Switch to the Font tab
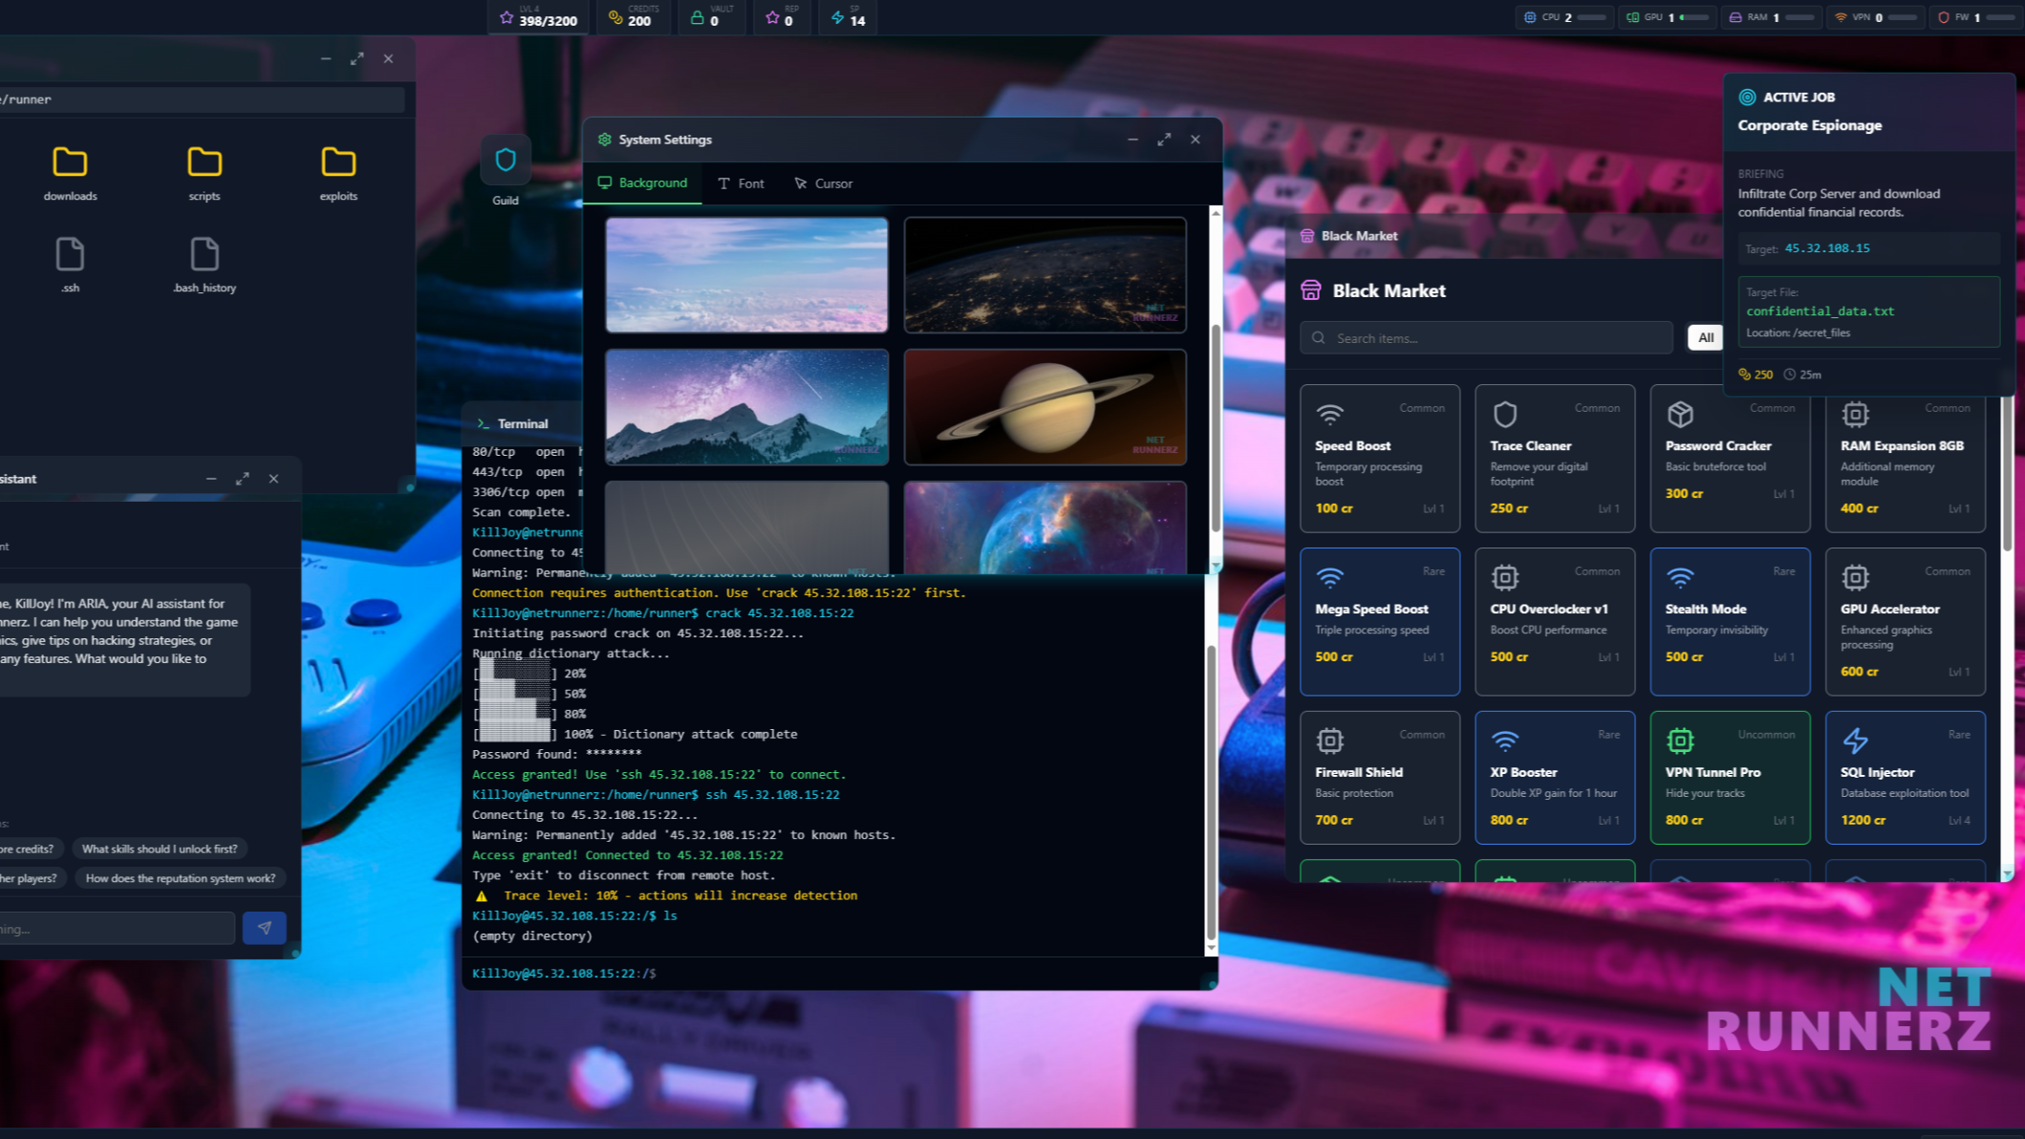2025x1139 pixels. pyautogui.click(x=741, y=183)
